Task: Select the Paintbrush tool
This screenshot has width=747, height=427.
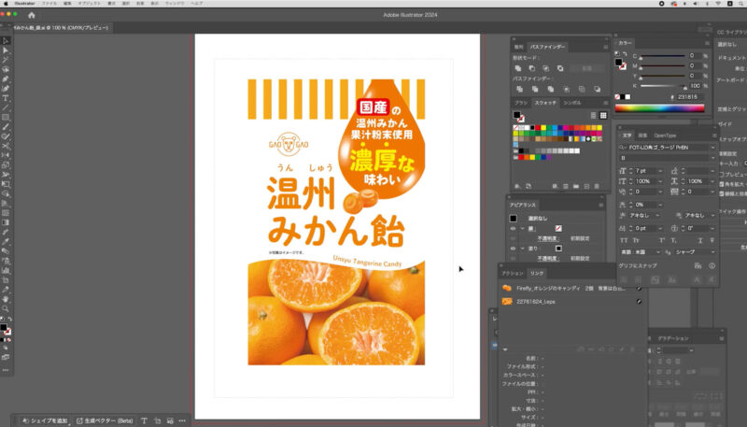Action: click(6, 127)
